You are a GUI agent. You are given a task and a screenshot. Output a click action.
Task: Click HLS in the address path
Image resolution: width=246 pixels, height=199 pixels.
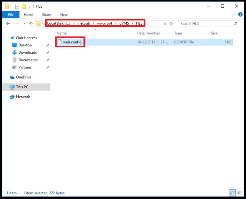[x=139, y=23]
